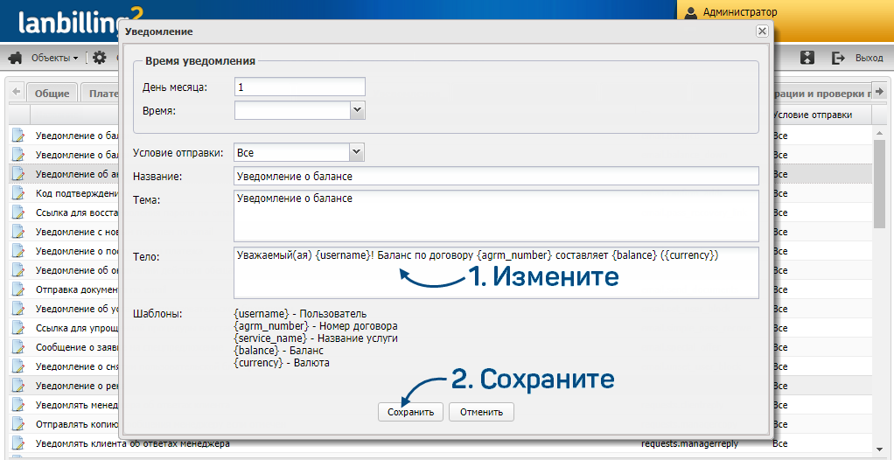Close the Уведомление dialog

[762, 31]
